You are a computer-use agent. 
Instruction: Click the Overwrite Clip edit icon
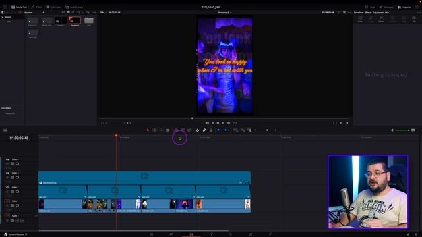coord(183,130)
